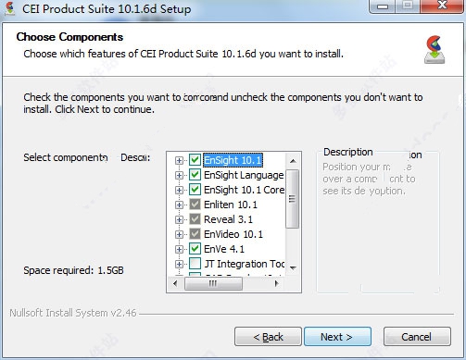Expand the Enliten 10.1 tree node

(x=179, y=205)
